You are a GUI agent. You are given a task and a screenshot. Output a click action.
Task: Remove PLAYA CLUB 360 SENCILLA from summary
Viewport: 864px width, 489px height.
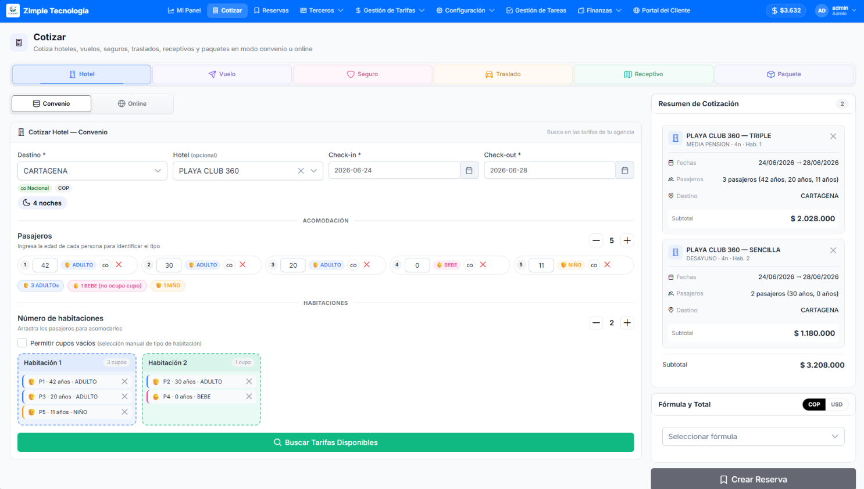coord(833,250)
